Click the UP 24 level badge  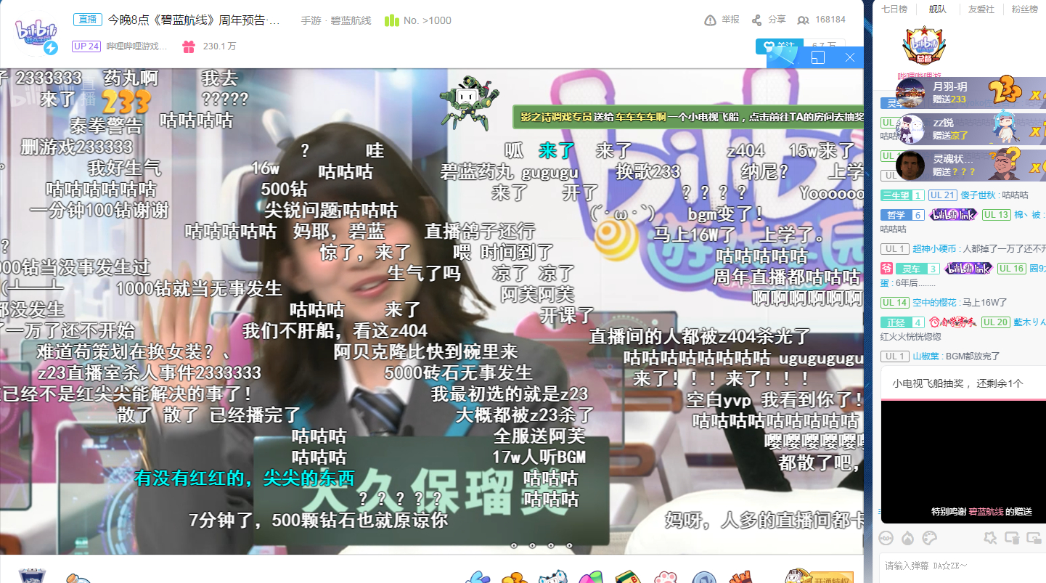[x=86, y=46]
